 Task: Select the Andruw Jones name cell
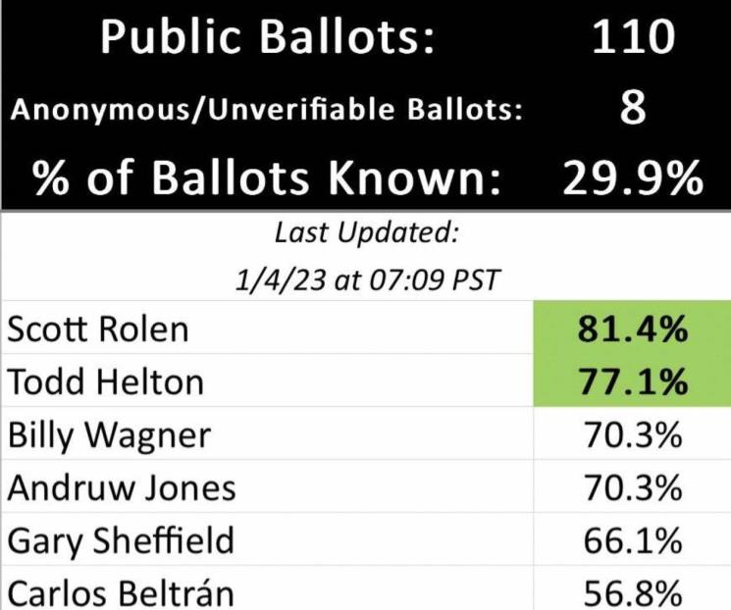122,487
